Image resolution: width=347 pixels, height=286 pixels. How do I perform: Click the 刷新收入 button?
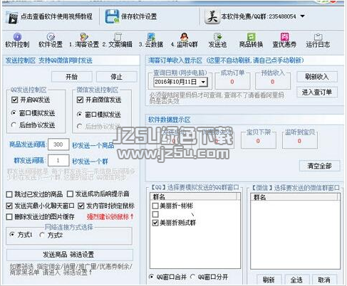click(317, 77)
